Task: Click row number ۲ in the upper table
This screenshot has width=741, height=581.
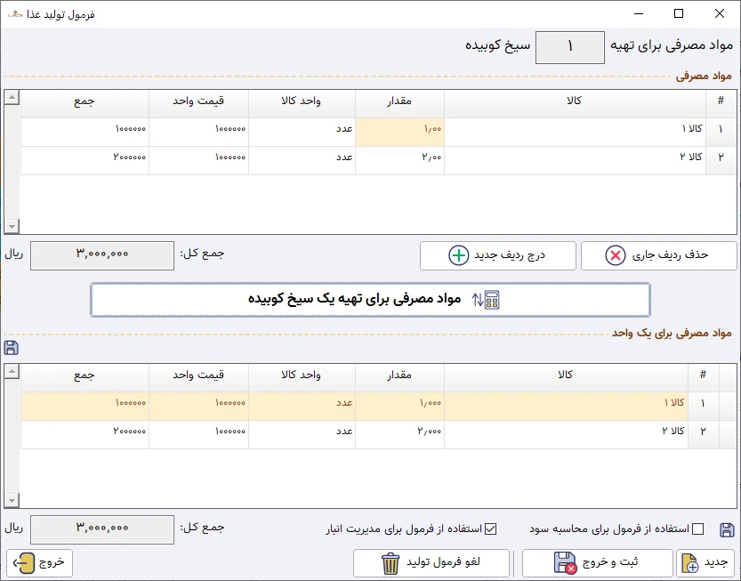Action: [x=721, y=160]
